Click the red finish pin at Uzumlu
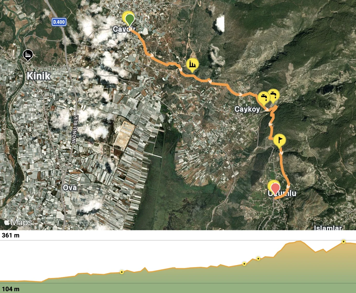 point(275,188)
